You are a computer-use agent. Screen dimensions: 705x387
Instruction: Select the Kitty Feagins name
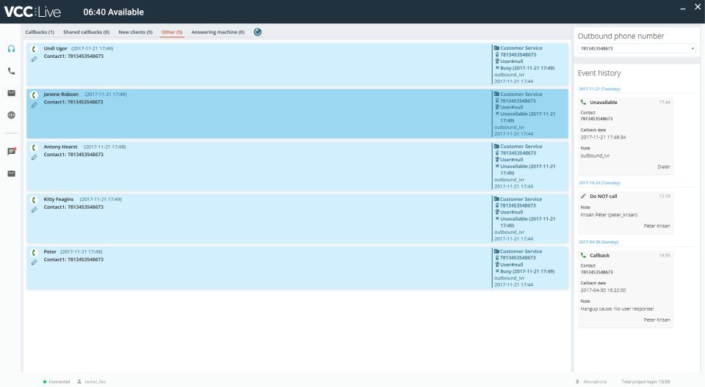[x=59, y=199]
